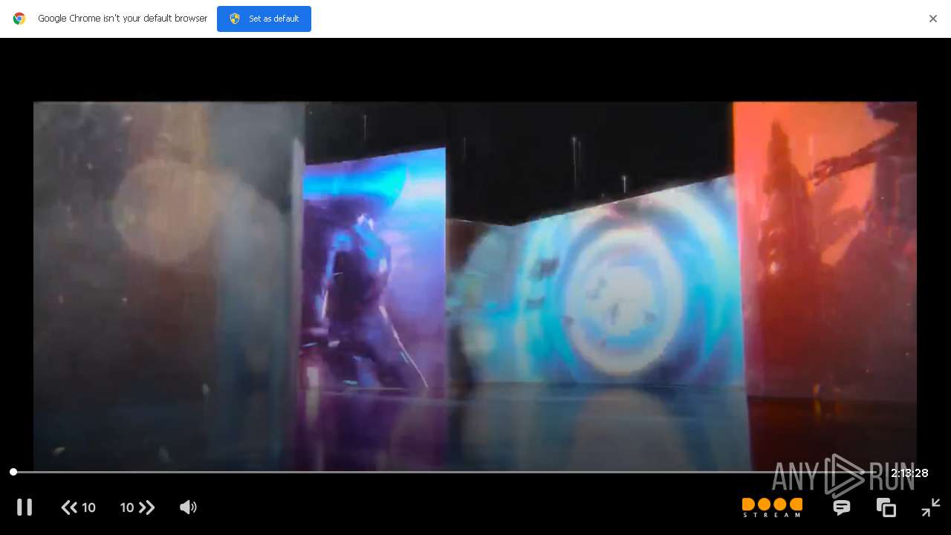This screenshot has height=535, width=951.
Task: Exit fullscreen mode
Action: [x=931, y=508]
